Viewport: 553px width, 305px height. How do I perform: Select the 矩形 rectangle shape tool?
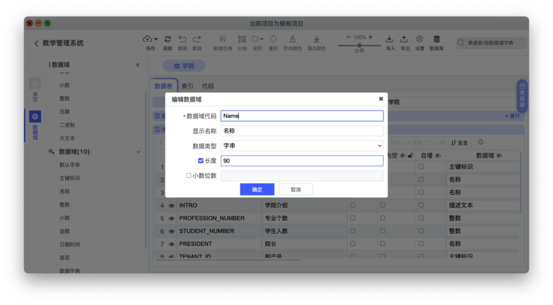click(255, 39)
